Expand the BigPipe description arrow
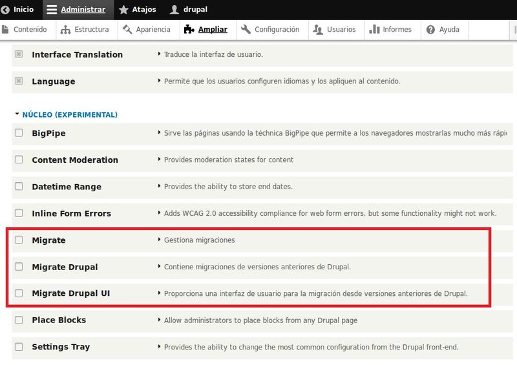Screen dimensions: 517x365 click(159, 132)
